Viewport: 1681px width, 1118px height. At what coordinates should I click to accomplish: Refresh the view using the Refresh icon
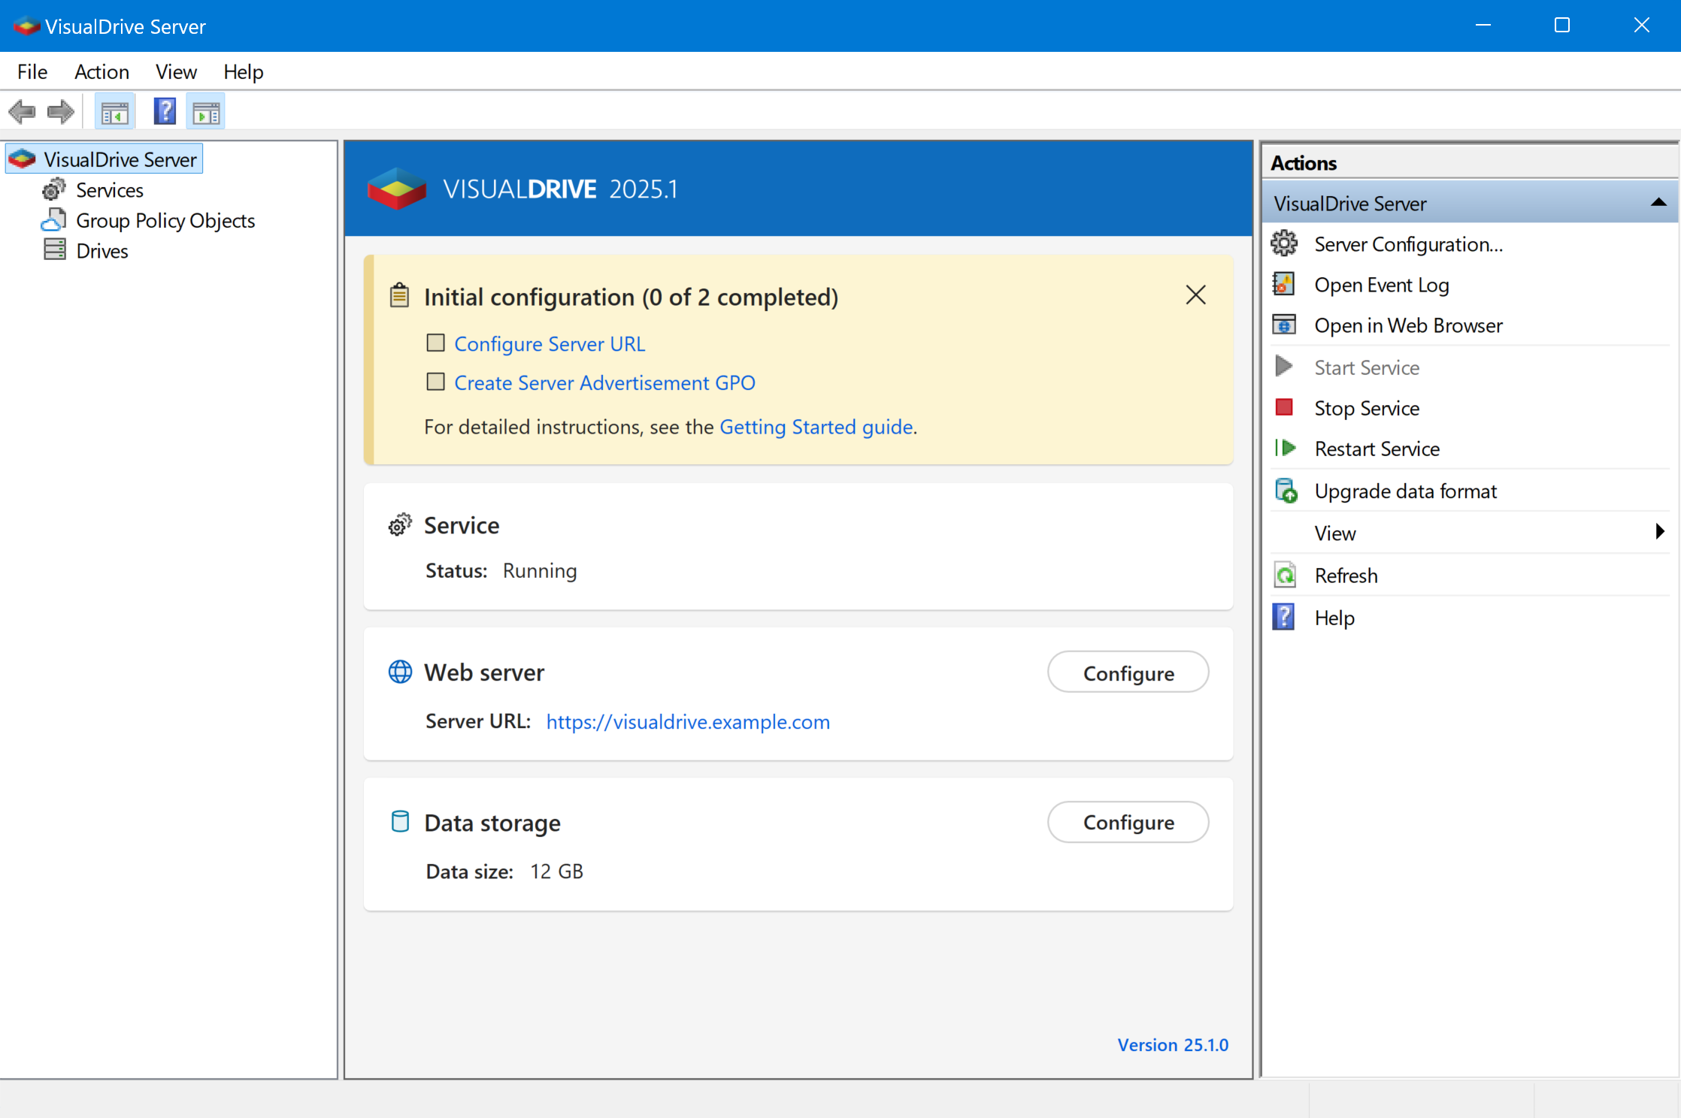pyautogui.click(x=1286, y=574)
